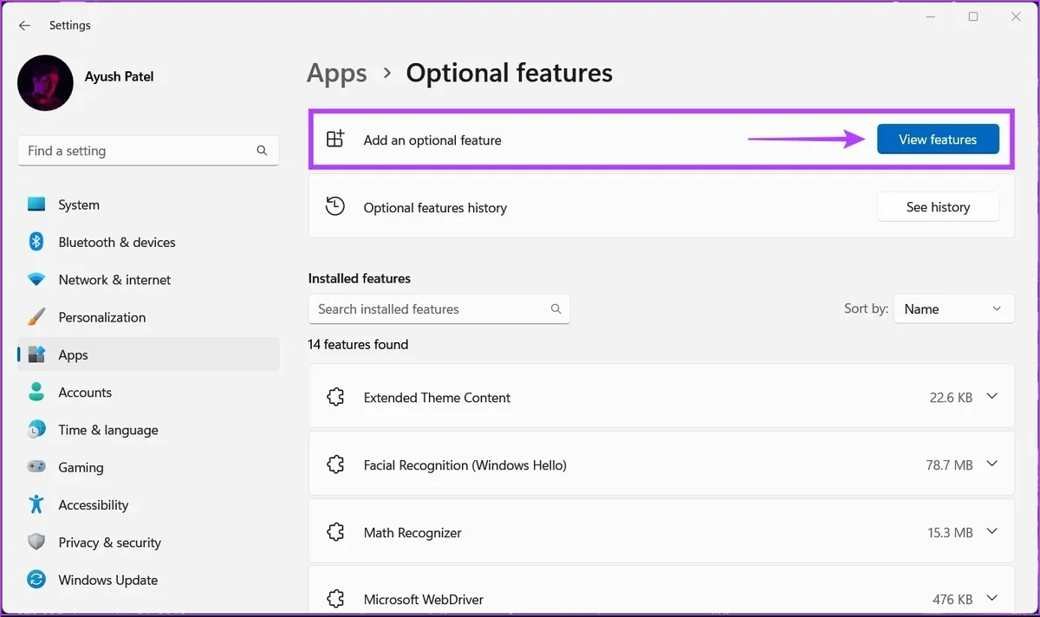Click the Privacy & security shield icon
Viewport: 1040px width, 617px height.
coord(36,542)
